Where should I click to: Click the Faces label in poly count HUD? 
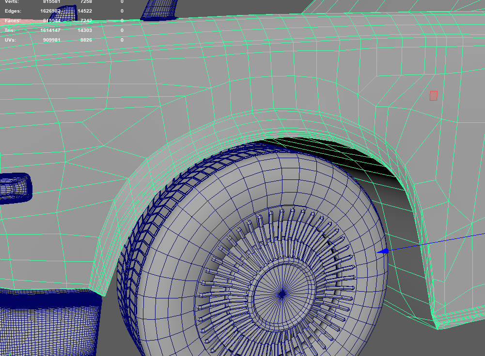[13, 21]
